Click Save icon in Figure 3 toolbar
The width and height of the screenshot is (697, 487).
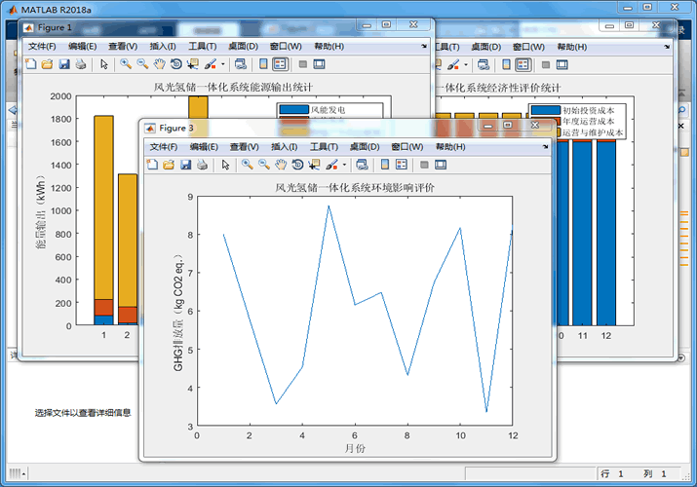(184, 165)
